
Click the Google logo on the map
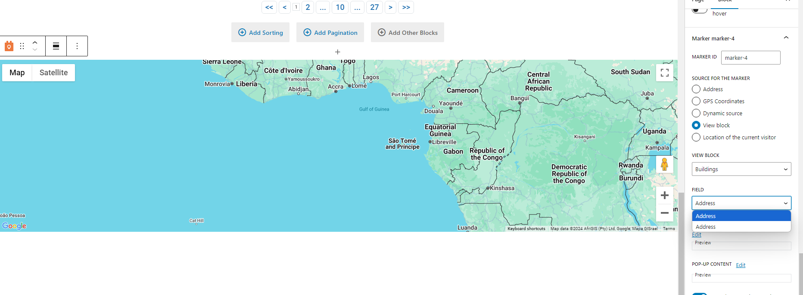tap(14, 226)
